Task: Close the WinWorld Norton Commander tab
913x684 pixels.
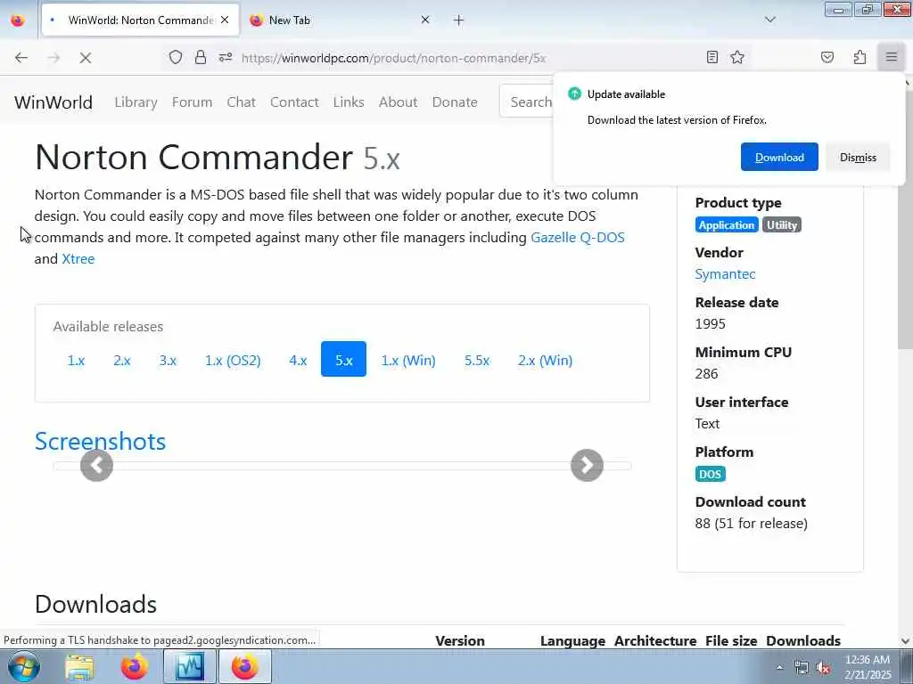Action: click(x=225, y=20)
